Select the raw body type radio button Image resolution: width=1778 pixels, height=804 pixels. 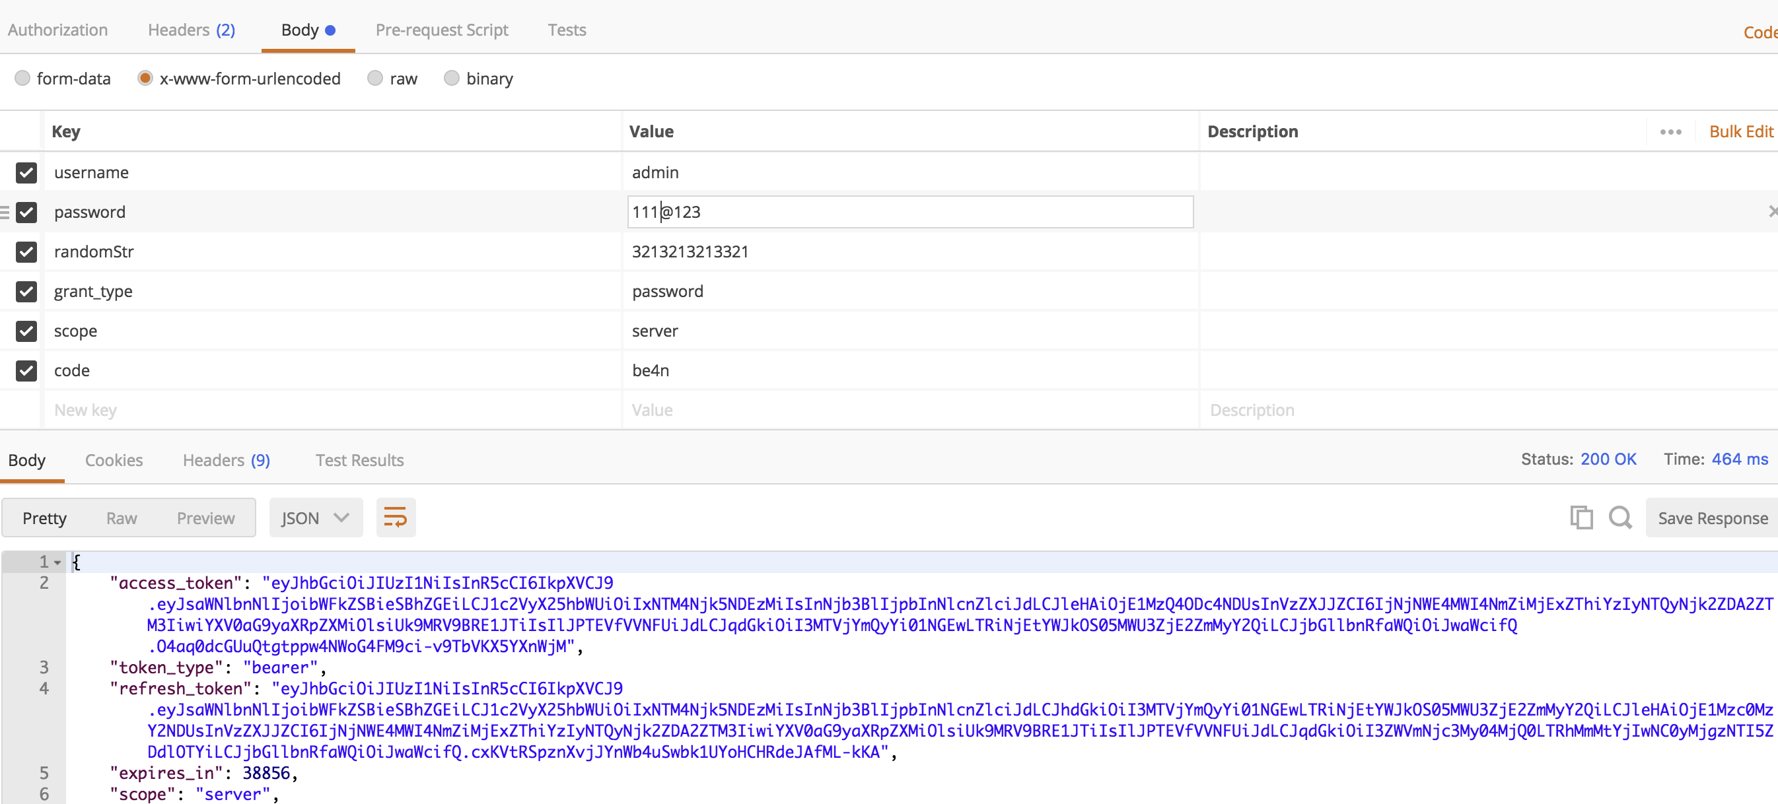point(374,78)
